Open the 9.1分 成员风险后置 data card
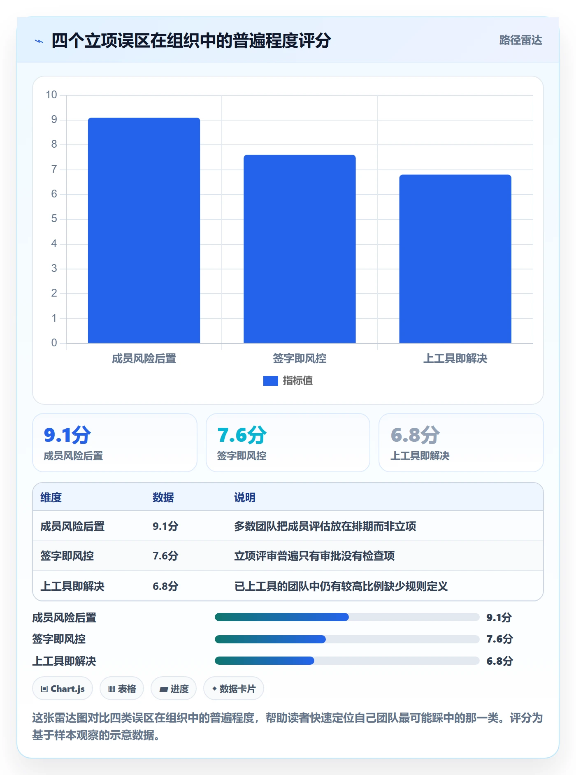Viewport: 576px width, 775px height. (x=115, y=443)
